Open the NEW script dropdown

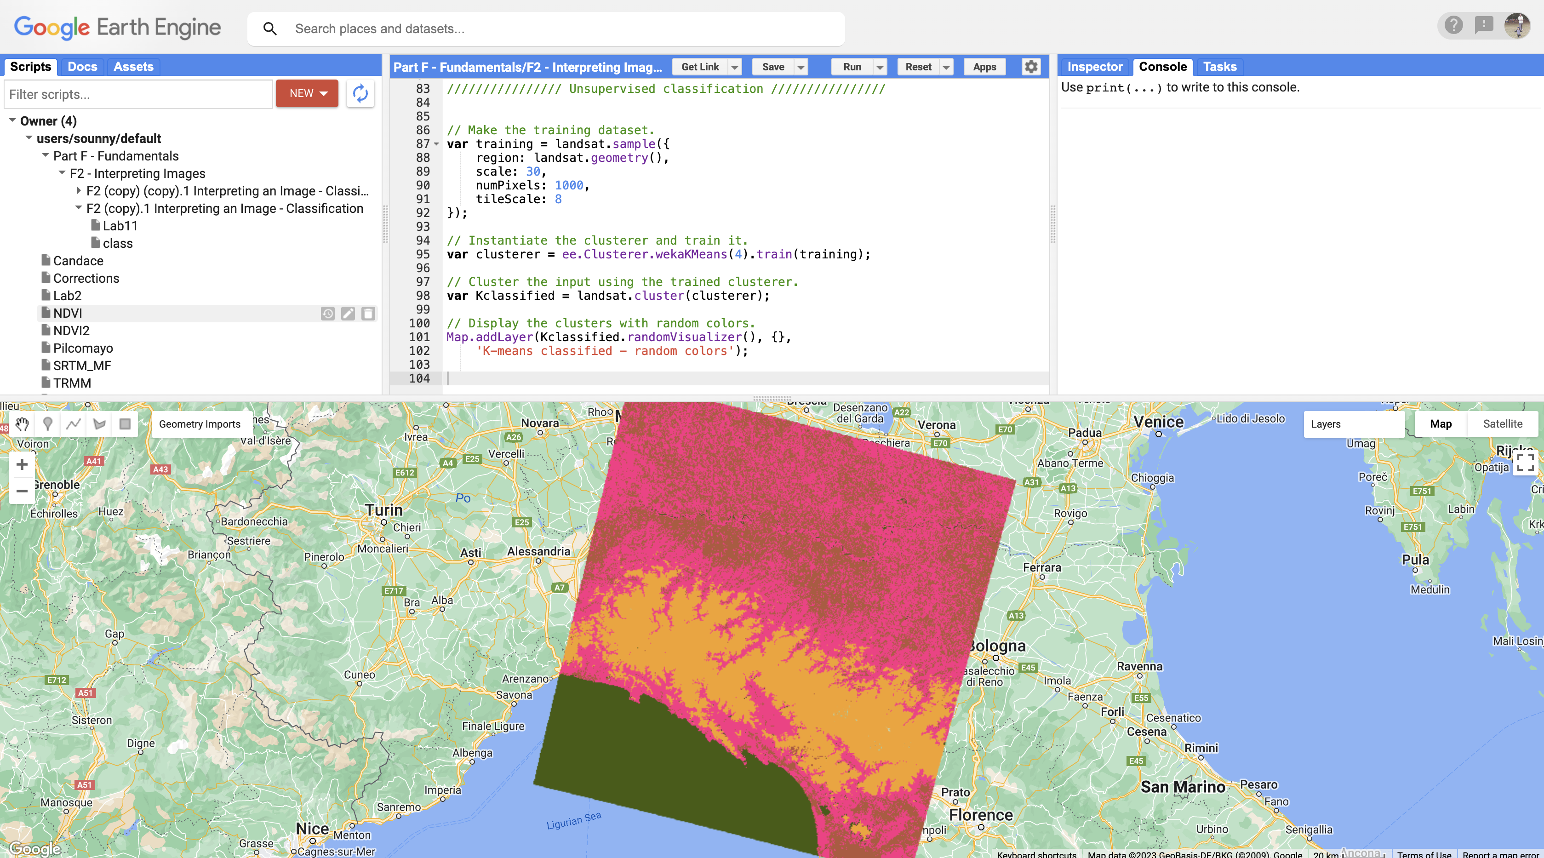click(x=307, y=93)
